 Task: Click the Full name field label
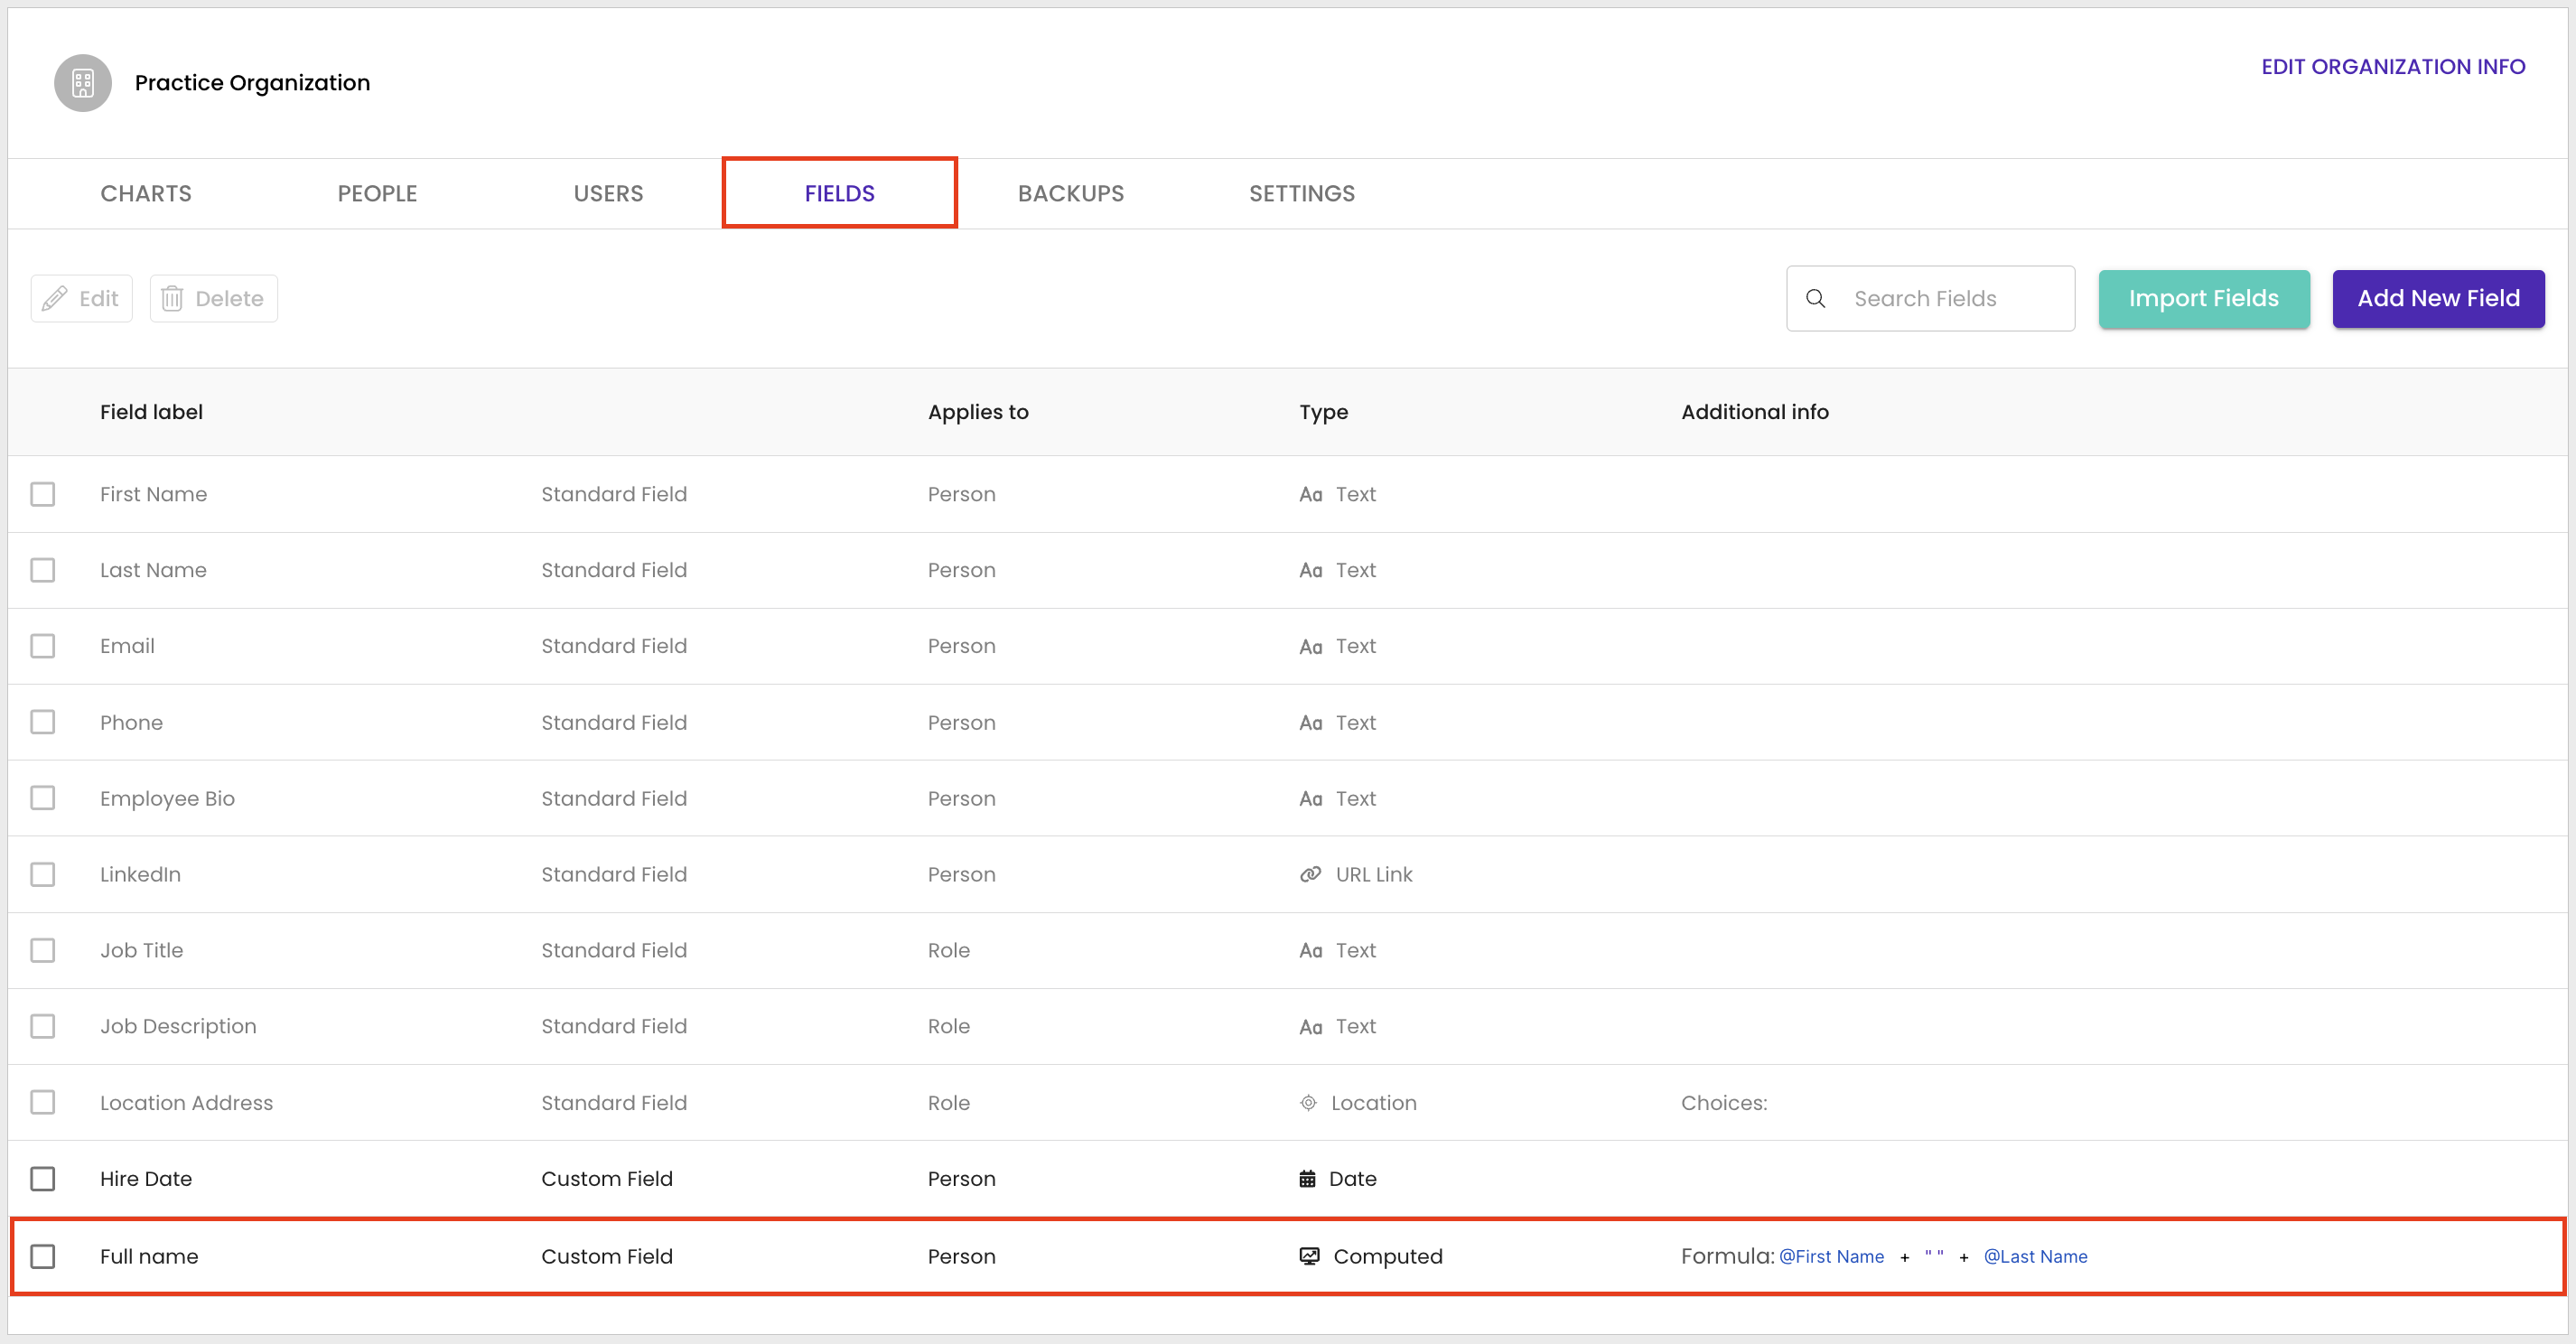[x=149, y=1256]
